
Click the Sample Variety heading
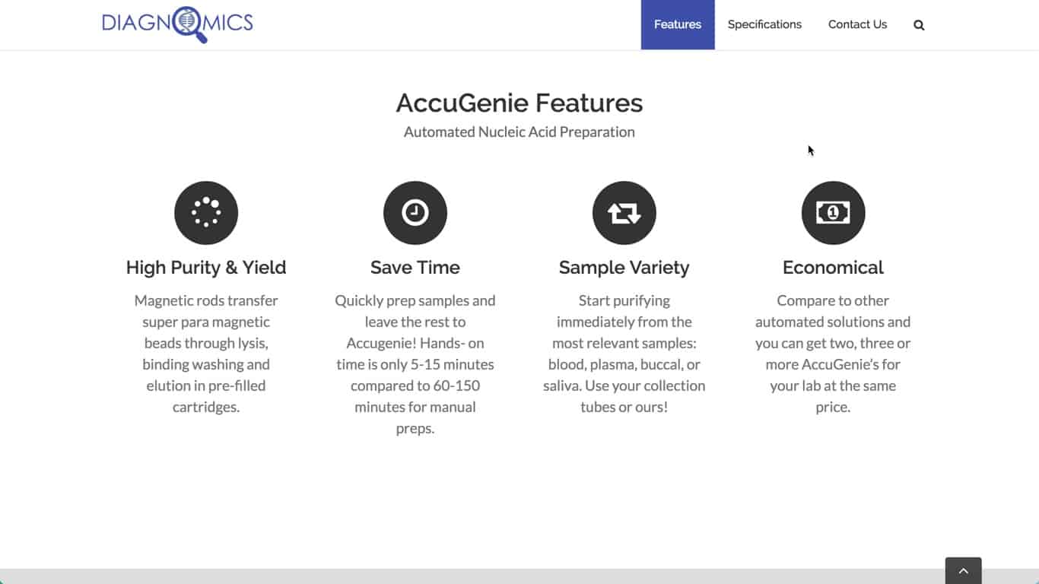pyautogui.click(x=624, y=268)
